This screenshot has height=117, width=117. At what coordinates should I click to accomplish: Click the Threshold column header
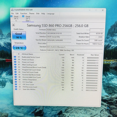click(x=80, y=55)
